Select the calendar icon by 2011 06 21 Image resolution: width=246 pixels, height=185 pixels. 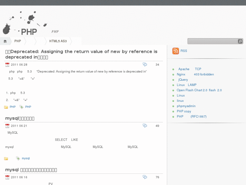point(7,126)
